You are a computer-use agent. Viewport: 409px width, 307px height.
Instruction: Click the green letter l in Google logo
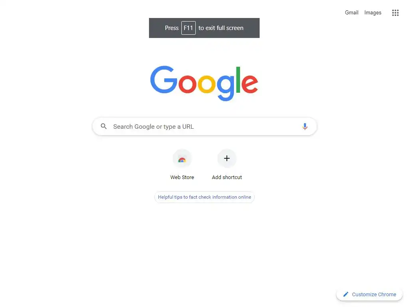tap(238, 80)
